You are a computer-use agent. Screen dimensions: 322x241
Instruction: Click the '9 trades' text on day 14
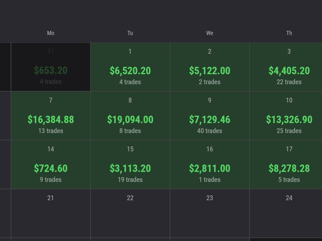51,180
